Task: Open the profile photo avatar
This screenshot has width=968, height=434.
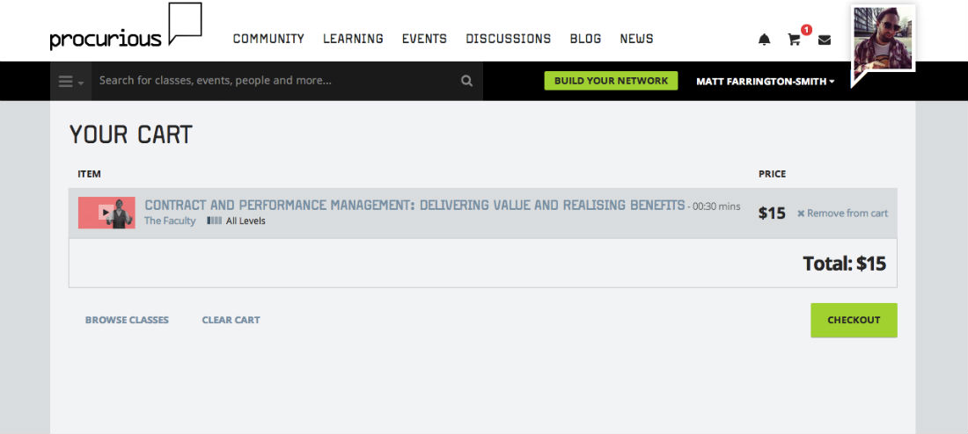Action: [882, 40]
